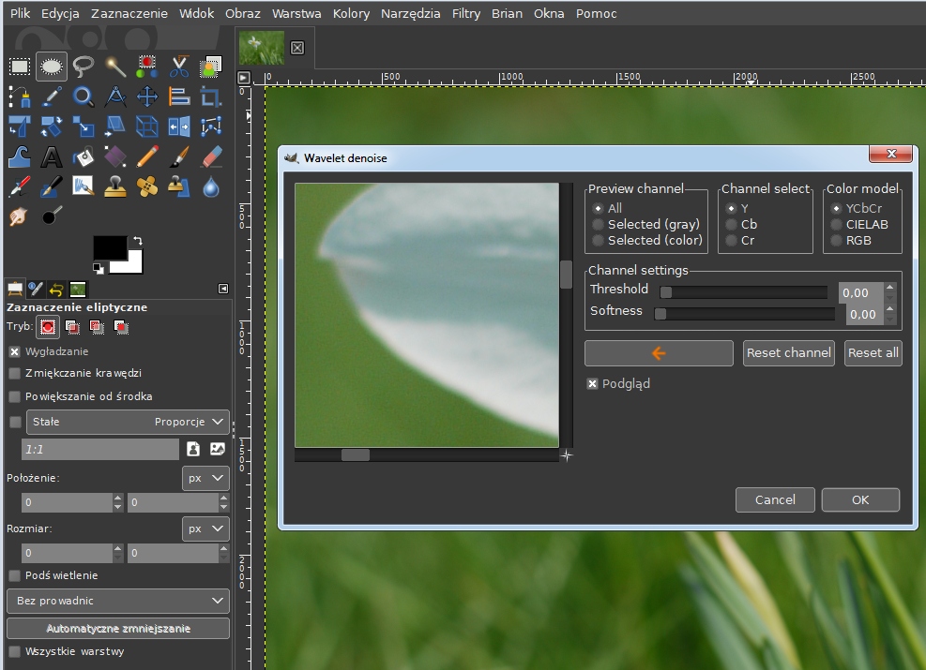Toggle the Podgląd preview checkbox

[x=593, y=384]
